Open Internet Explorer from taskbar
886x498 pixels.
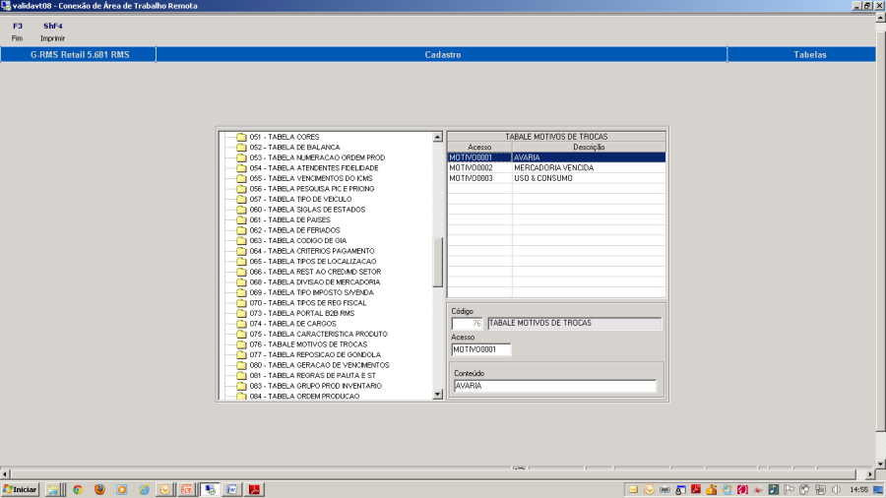click(x=144, y=489)
